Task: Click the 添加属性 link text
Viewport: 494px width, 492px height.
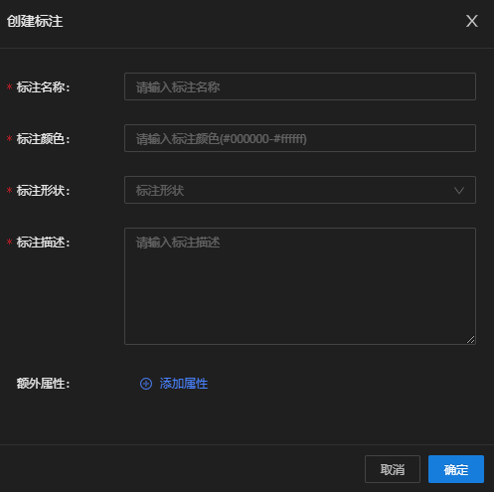Action: click(x=184, y=384)
